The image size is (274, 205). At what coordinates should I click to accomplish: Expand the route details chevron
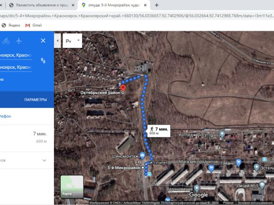point(44,160)
